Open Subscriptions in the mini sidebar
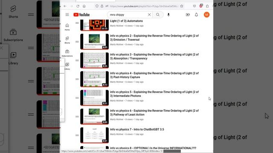 67,53
